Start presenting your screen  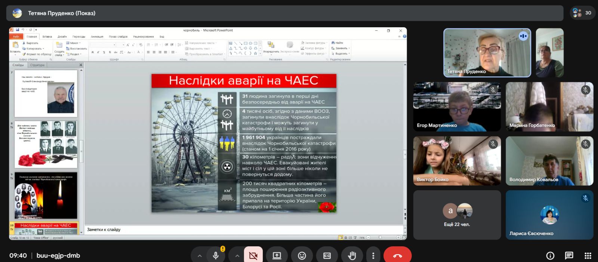[277, 256]
